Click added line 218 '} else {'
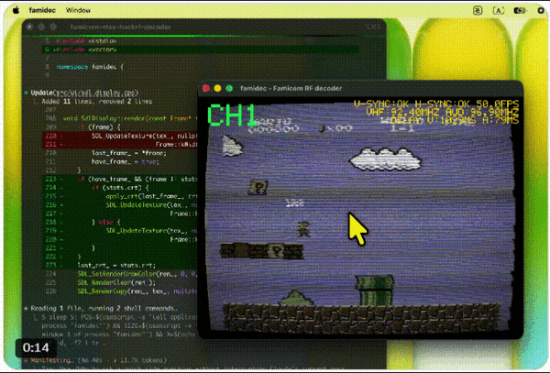Image resolution: width=550 pixels, height=373 pixels. point(119,222)
